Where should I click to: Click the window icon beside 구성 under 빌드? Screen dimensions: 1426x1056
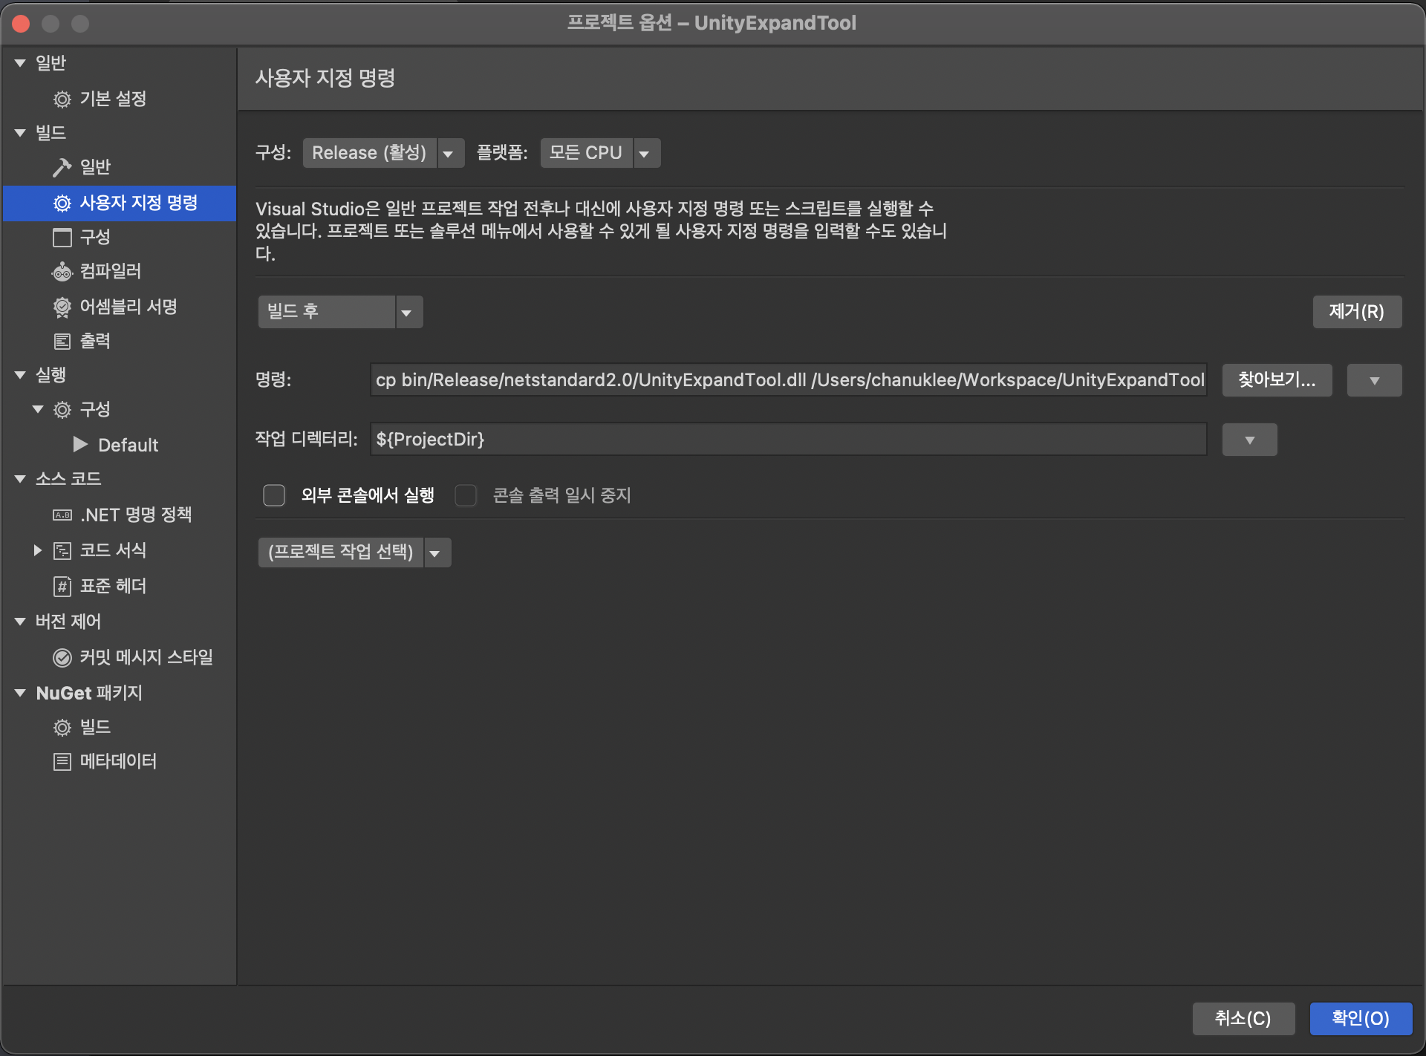coord(62,238)
